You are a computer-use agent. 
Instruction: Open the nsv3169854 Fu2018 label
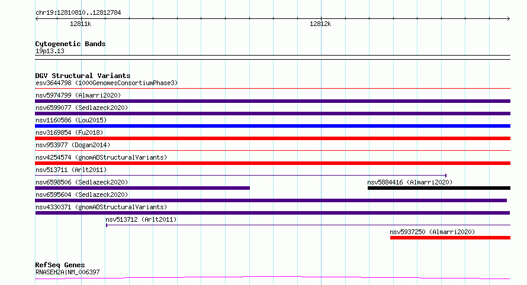69,132
